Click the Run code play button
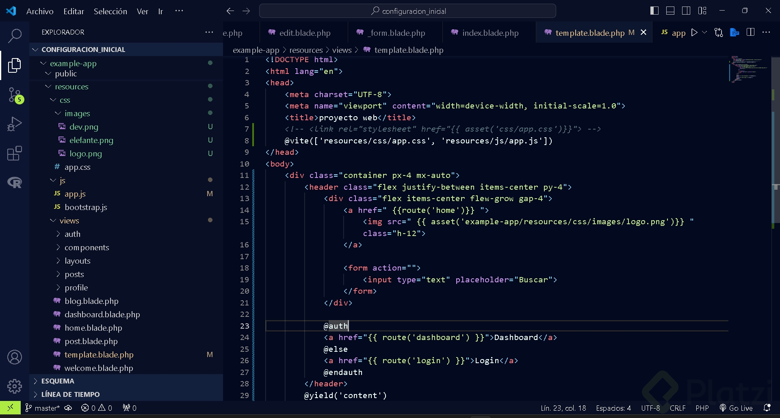 (694, 32)
